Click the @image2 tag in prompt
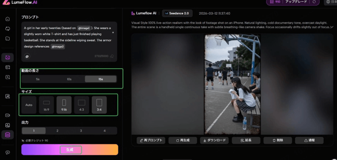 point(58,46)
